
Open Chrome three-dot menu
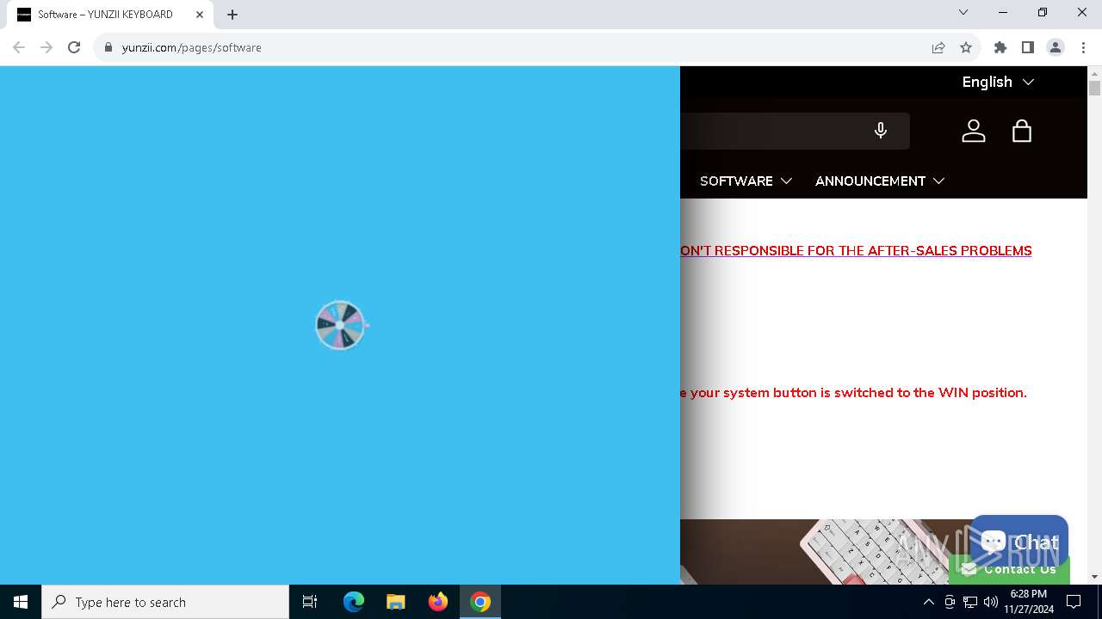1083,47
